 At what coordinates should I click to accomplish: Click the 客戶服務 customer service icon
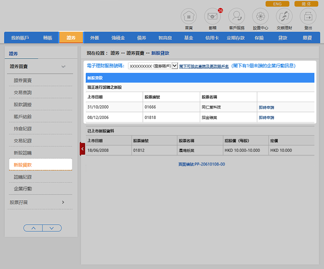[x=237, y=17]
